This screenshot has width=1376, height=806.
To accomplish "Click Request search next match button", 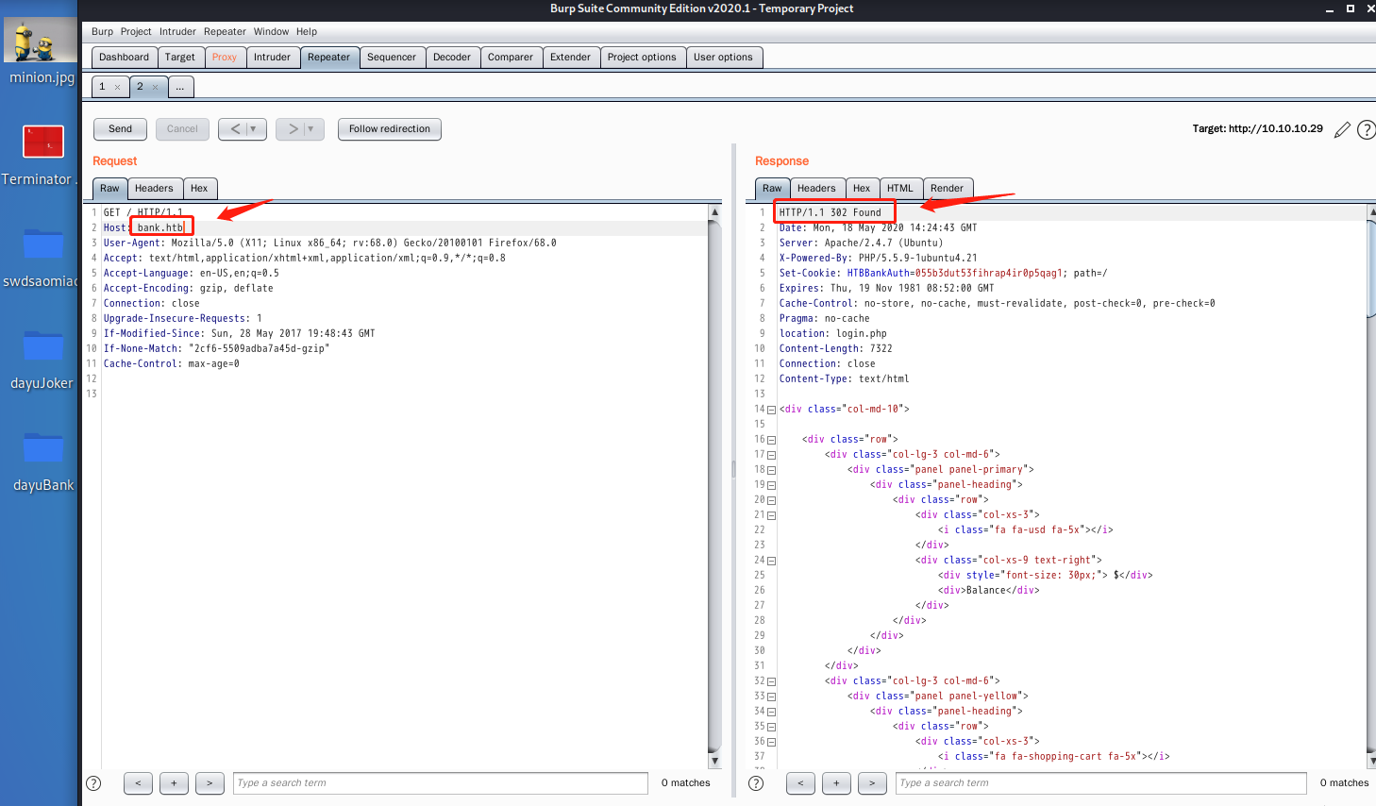I will click(x=210, y=783).
